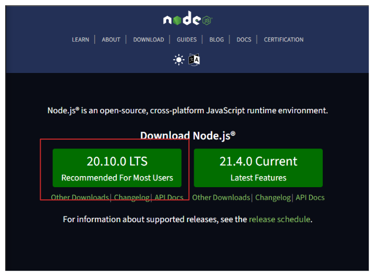
Task: Click the 'Download Node.js®' heading
Action: (x=188, y=135)
